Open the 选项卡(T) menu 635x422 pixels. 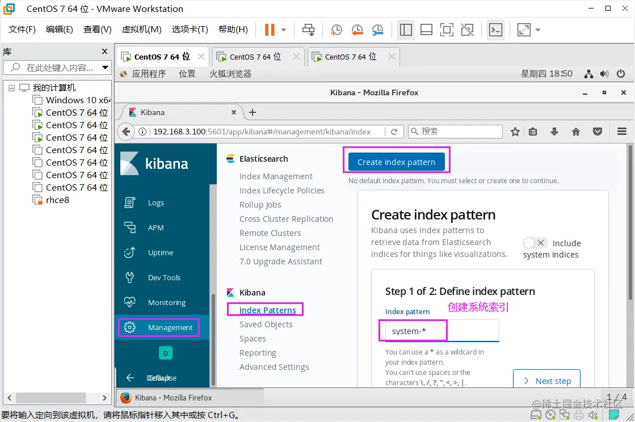190,29
